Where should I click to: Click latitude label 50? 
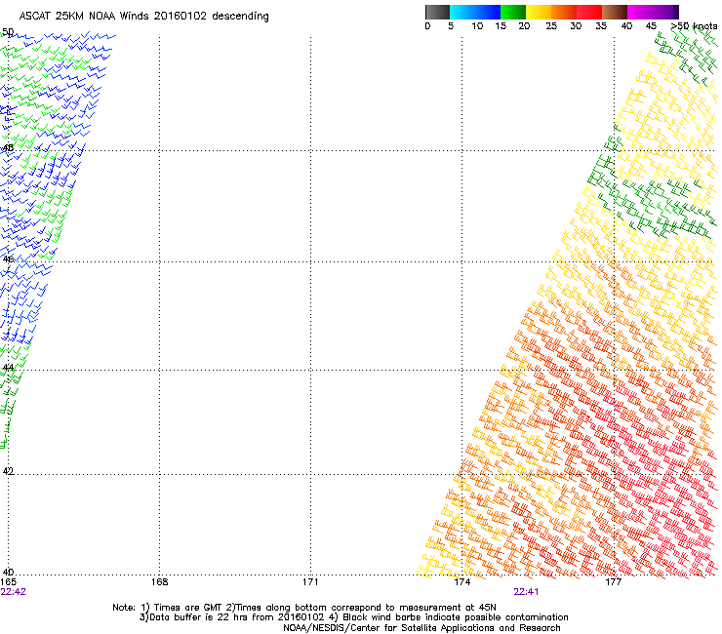(8, 32)
